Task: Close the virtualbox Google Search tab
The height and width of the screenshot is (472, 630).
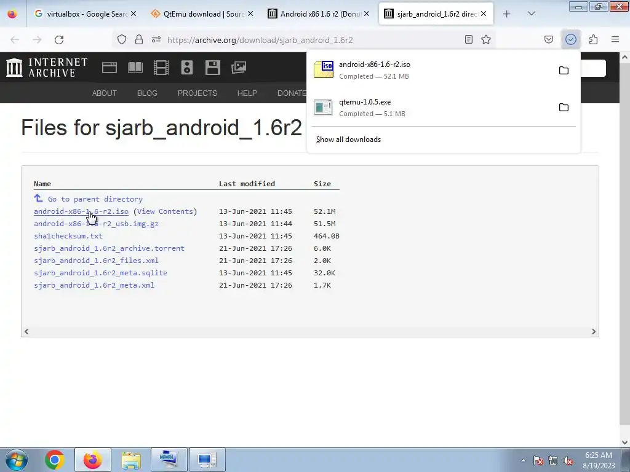Action: (134, 14)
